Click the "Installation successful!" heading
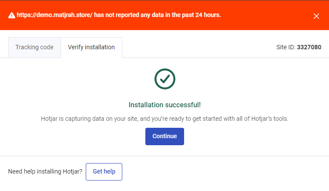This screenshot has height=191, width=329. pyautogui.click(x=164, y=105)
